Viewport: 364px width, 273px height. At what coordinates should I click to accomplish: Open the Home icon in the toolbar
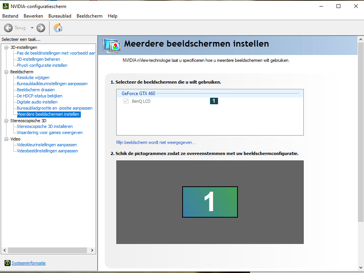[58, 27]
